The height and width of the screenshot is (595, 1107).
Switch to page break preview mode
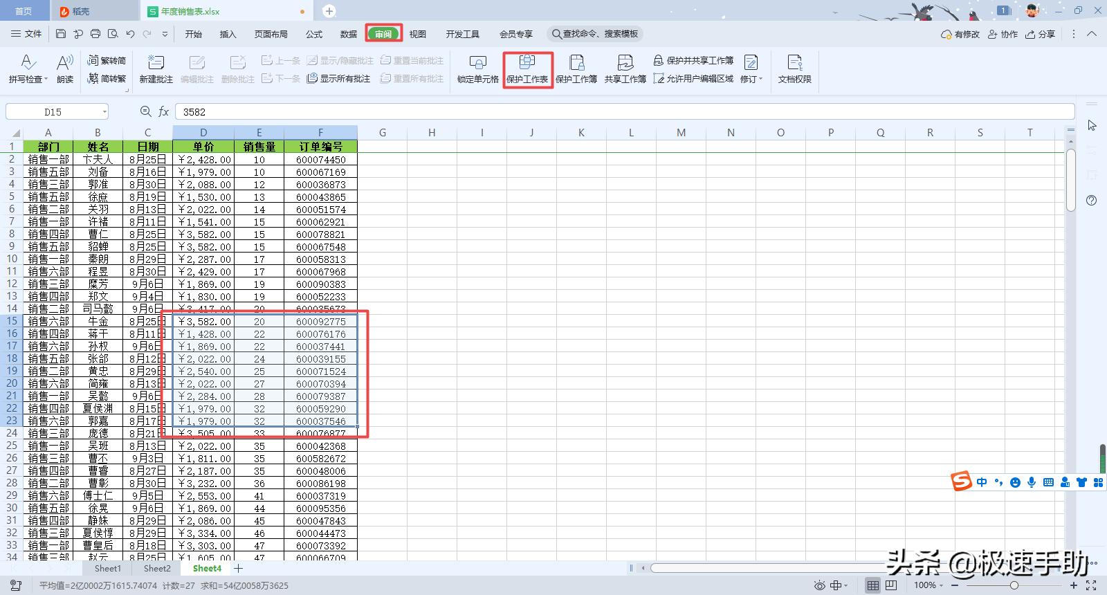pyautogui.click(x=891, y=585)
